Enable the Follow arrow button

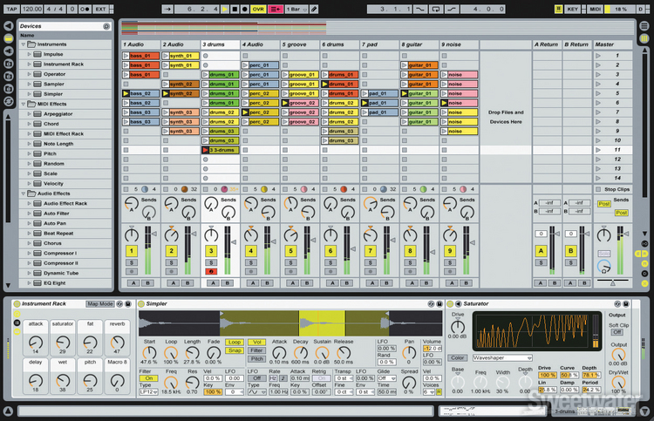point(167,9)
